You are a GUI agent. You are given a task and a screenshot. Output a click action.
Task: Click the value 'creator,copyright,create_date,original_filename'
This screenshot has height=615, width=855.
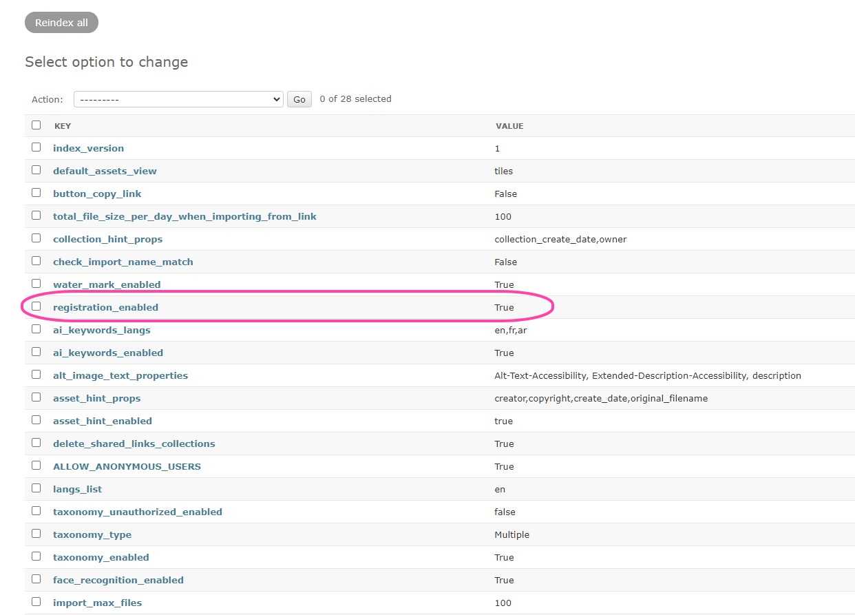point(601,398)
